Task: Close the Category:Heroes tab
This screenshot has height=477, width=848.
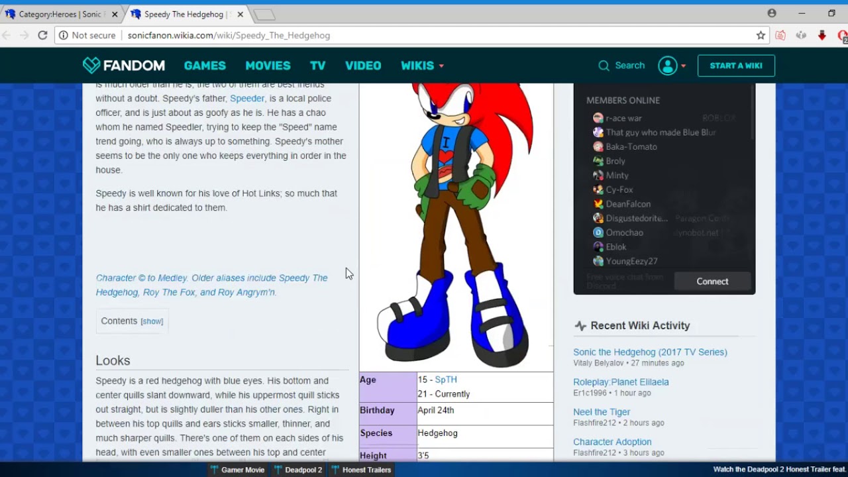Action: click(x=115, y=14)
